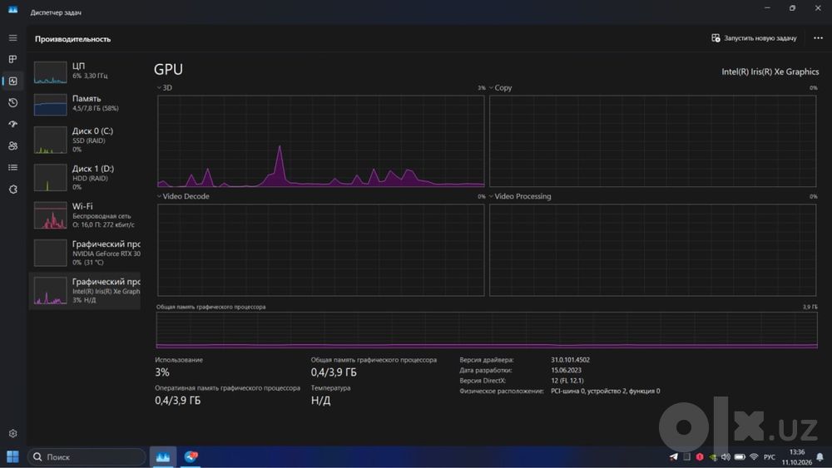Viewport: 832px width, 468px height.
Task: Click the three-dot more options button
Action: click(818, 38)
